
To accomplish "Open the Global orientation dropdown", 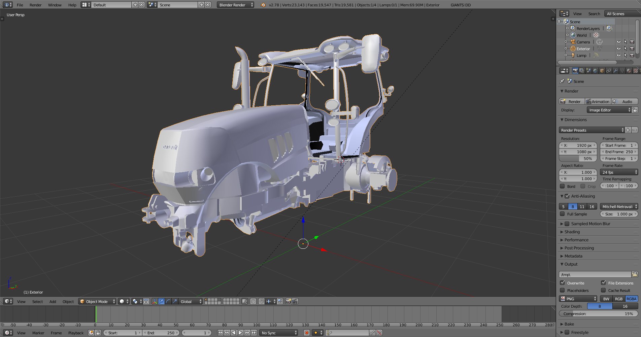I will [190, 302].
